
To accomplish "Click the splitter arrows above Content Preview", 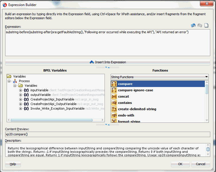I will (x=107, y=125).
